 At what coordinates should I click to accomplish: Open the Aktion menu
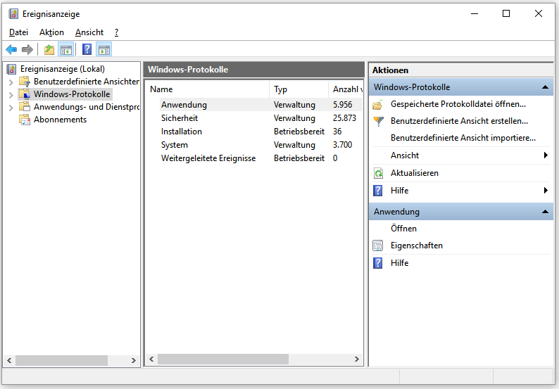(51, 32)
